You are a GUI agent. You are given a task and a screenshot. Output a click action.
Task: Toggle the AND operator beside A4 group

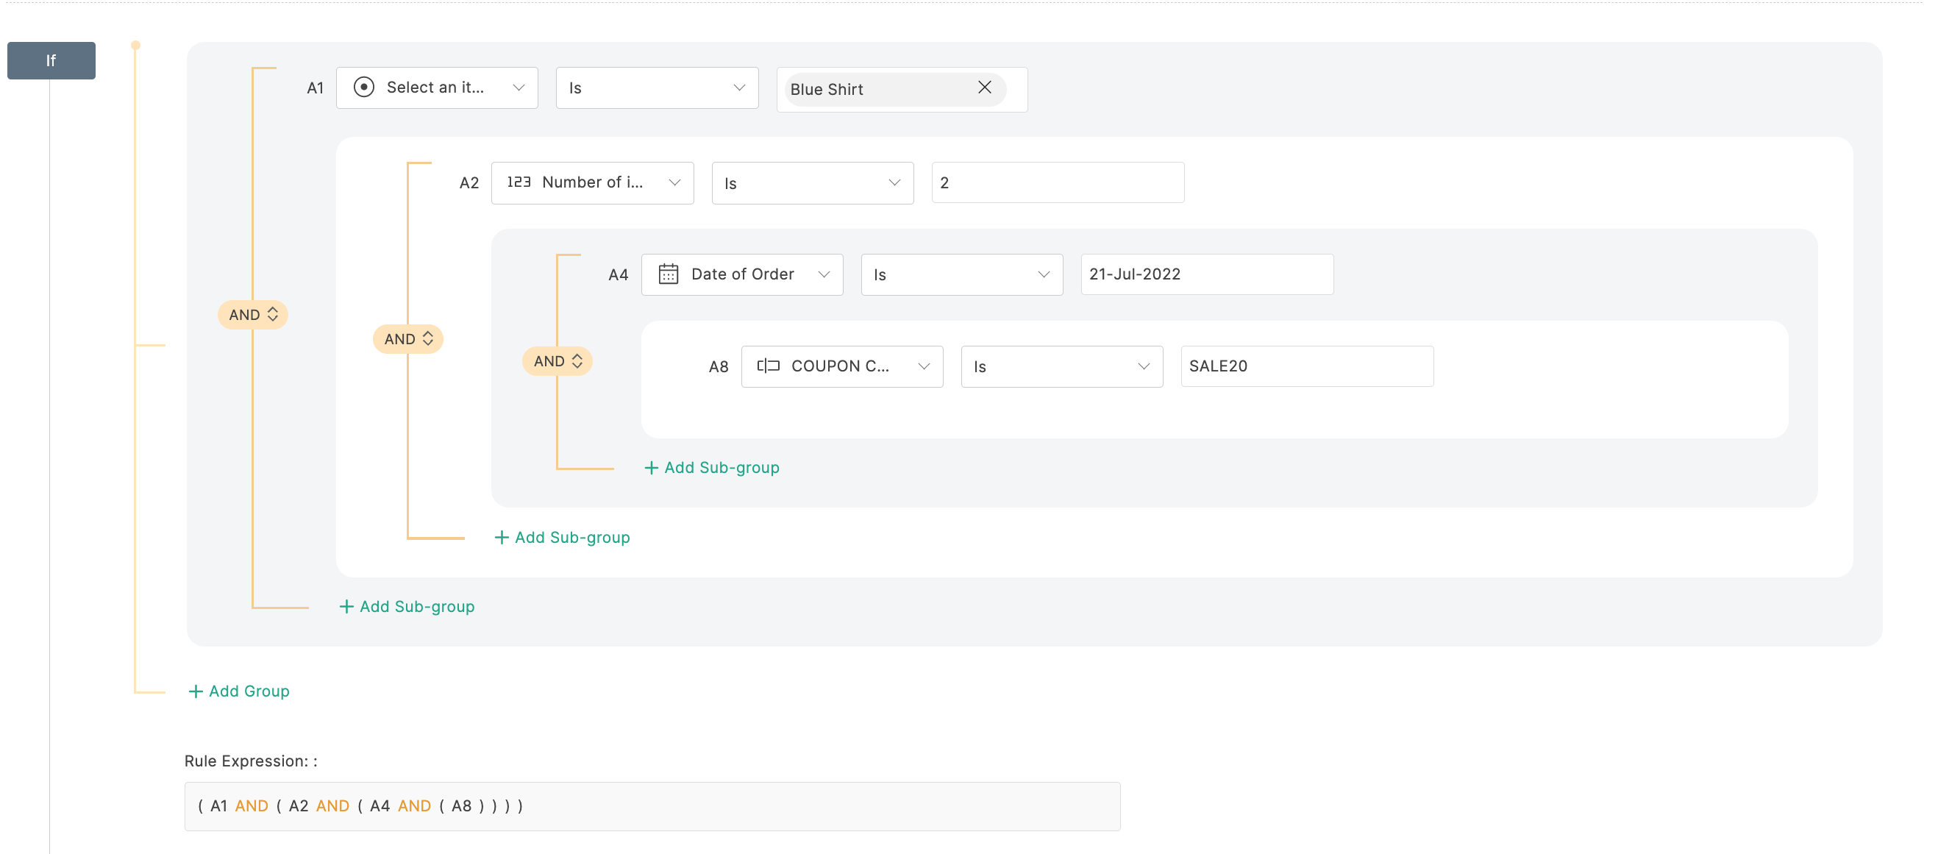click(557, 361)
